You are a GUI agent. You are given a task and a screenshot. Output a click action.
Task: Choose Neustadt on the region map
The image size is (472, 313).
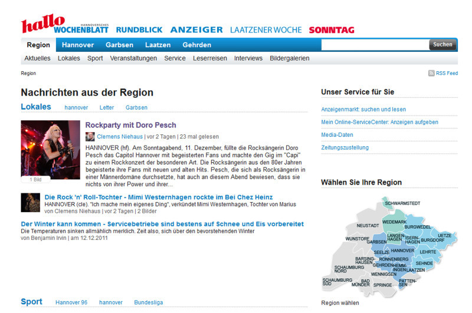coord(368,226)
